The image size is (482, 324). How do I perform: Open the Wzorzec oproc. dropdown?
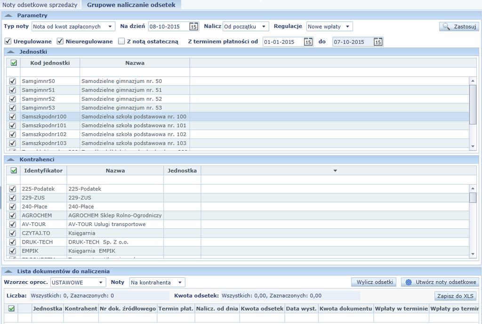101,282
